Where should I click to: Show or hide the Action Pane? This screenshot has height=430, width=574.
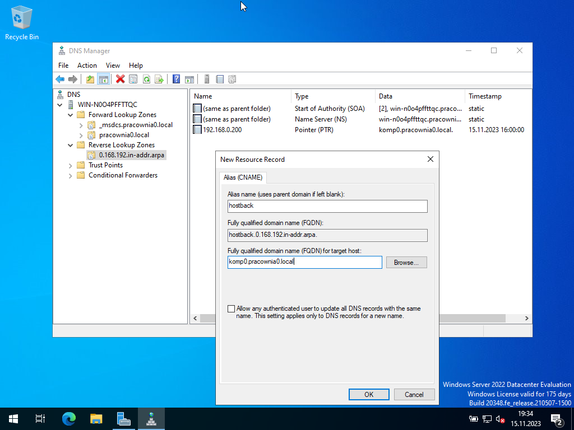pyautogui.click(x=189, y=79)
